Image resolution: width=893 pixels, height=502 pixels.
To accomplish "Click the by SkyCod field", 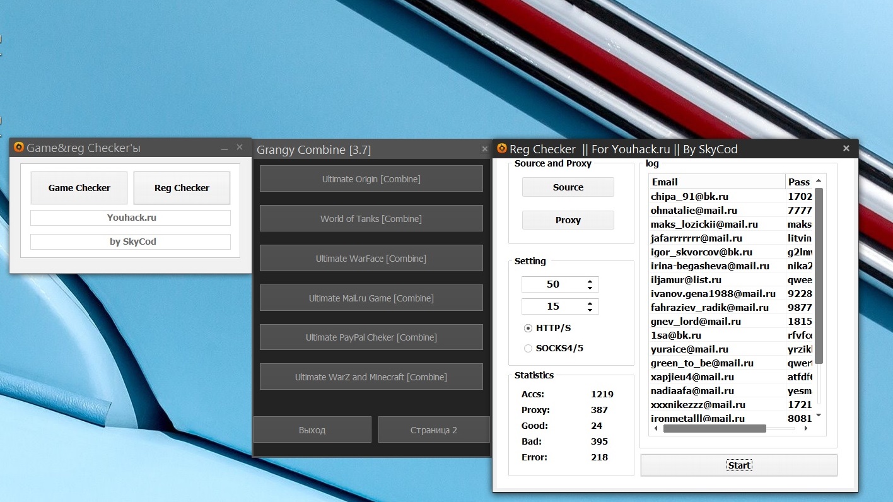I will 131,242.
